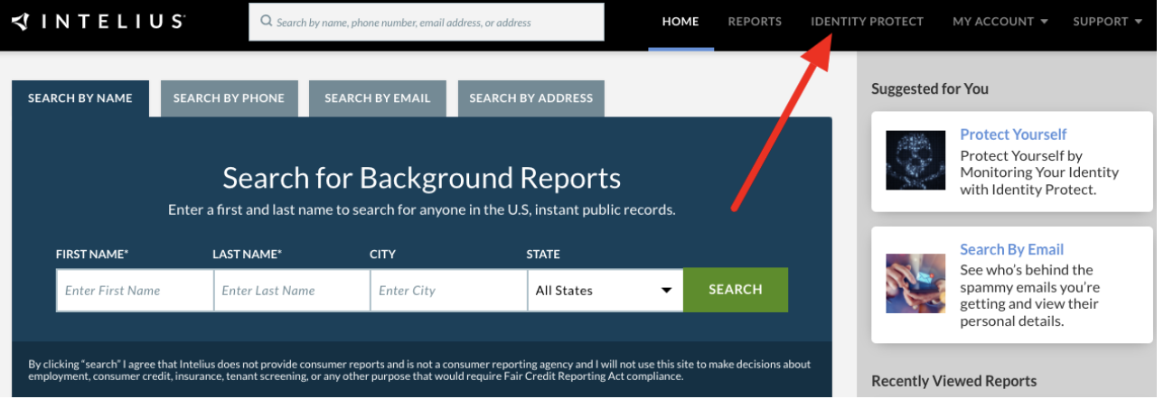Go to the Home menu item
The height and width of the screenshot is (399, 1164).
(x=681, y=22)
